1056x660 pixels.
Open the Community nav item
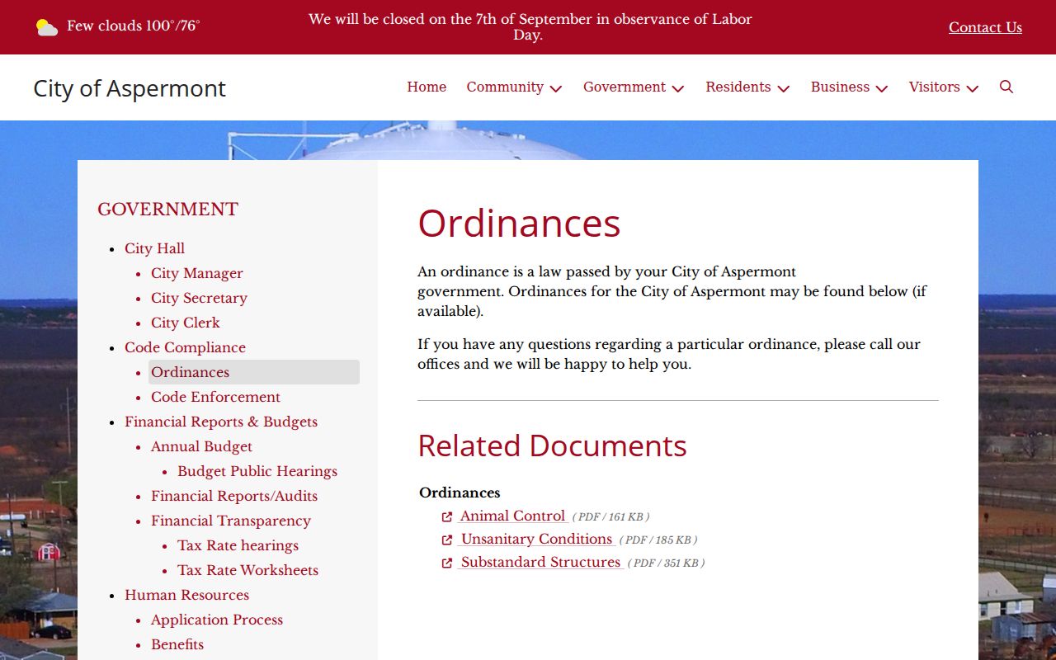(505, 87)
